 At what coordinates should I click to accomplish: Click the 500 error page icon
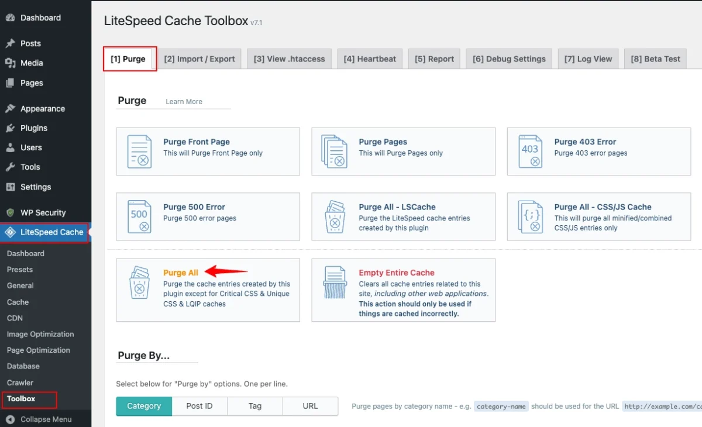click(x=139, y=216)
